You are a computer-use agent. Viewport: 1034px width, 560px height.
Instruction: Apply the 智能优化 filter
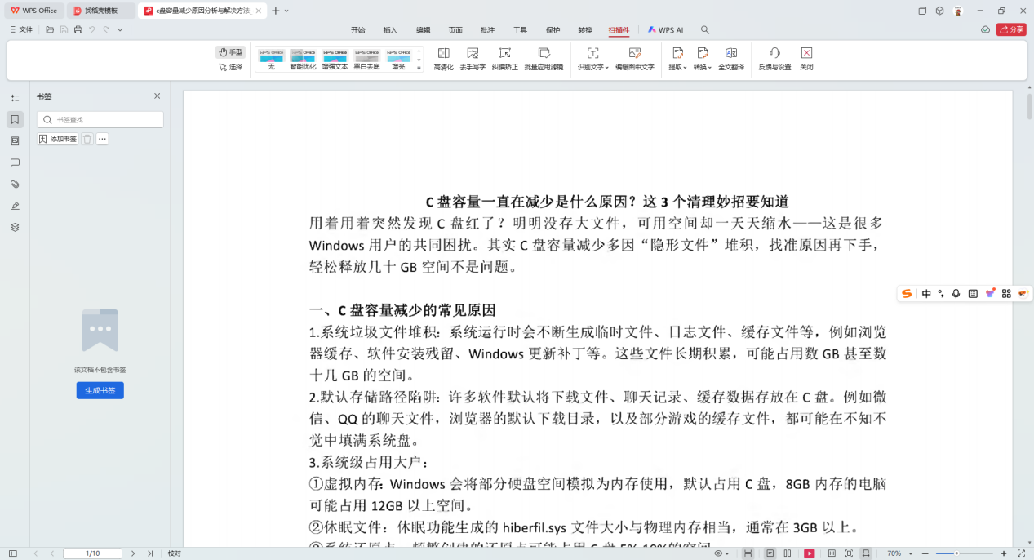coord(303,59)
